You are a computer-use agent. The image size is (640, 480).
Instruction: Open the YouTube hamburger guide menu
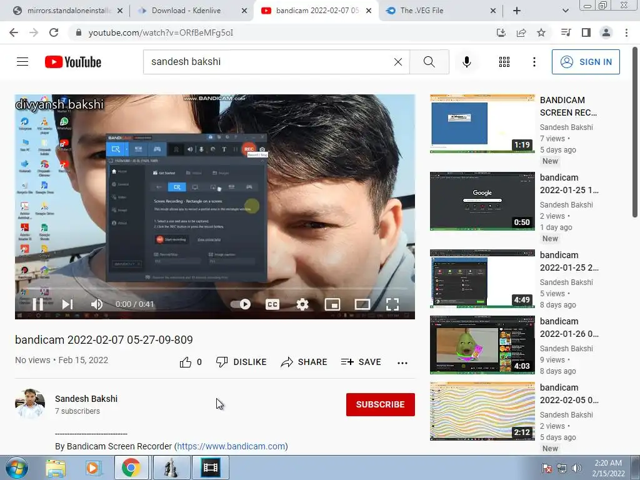(22, 62)
